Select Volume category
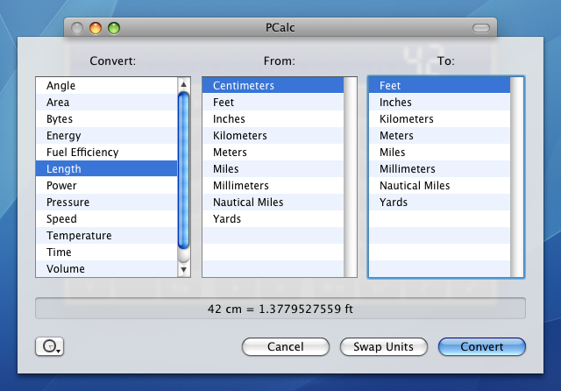This screenshot has height=391, width=561. 106,268
